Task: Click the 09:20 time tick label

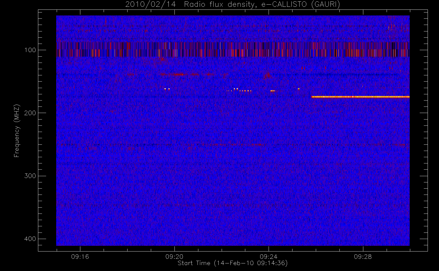Action: point(174,257)
